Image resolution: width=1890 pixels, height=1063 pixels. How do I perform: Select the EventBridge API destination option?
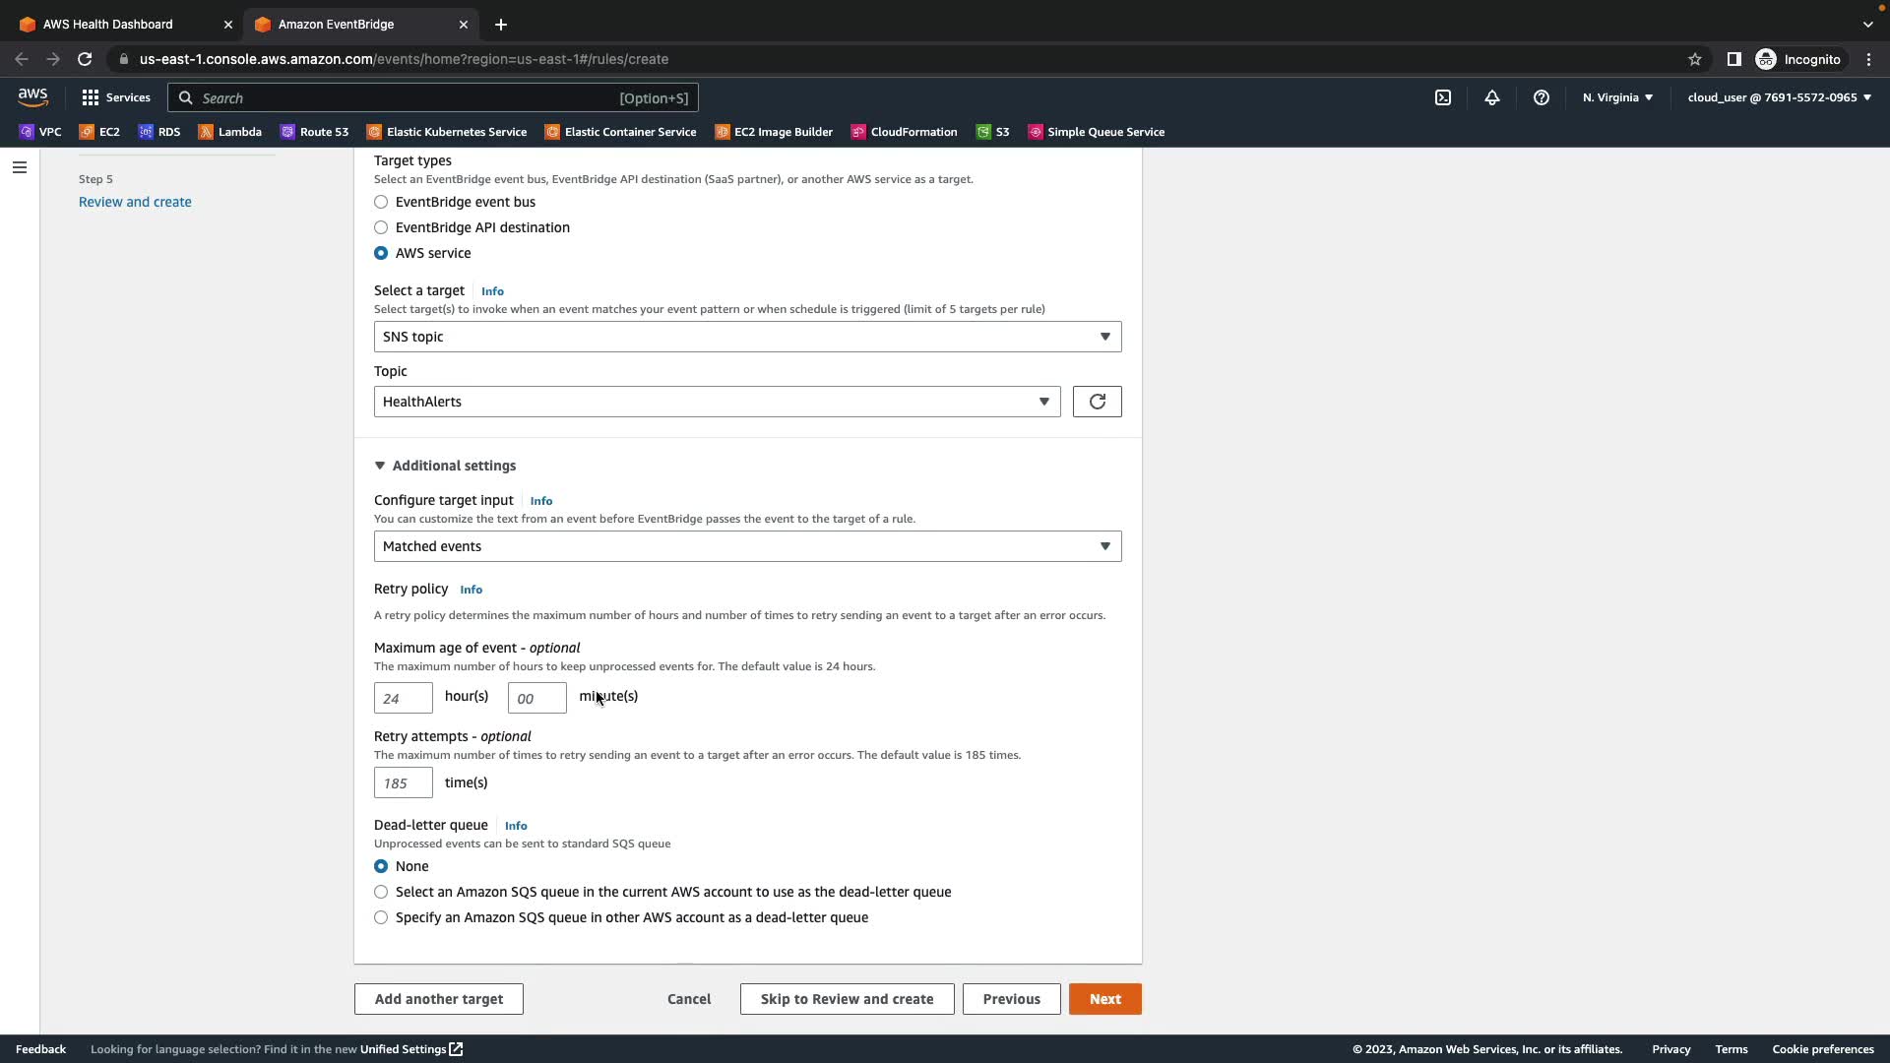coord(381,227)
